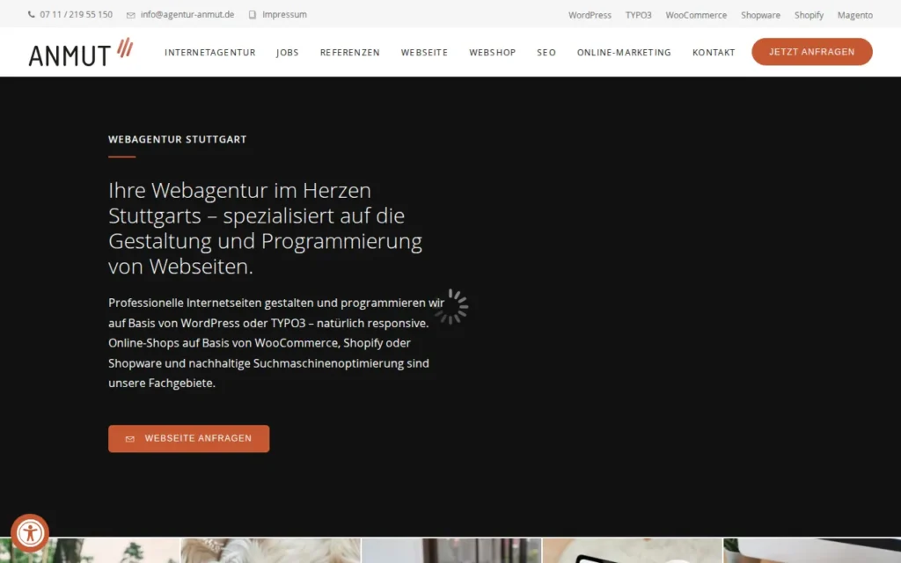
Task: Call phone number 07 11 / 219 55 150
Action: (x=76, y=14)
